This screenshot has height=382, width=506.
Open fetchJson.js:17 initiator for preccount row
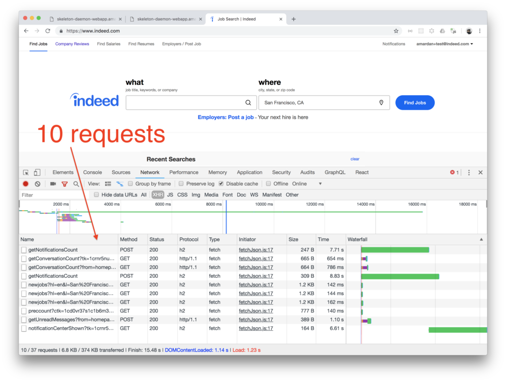[x=256, y=311]
